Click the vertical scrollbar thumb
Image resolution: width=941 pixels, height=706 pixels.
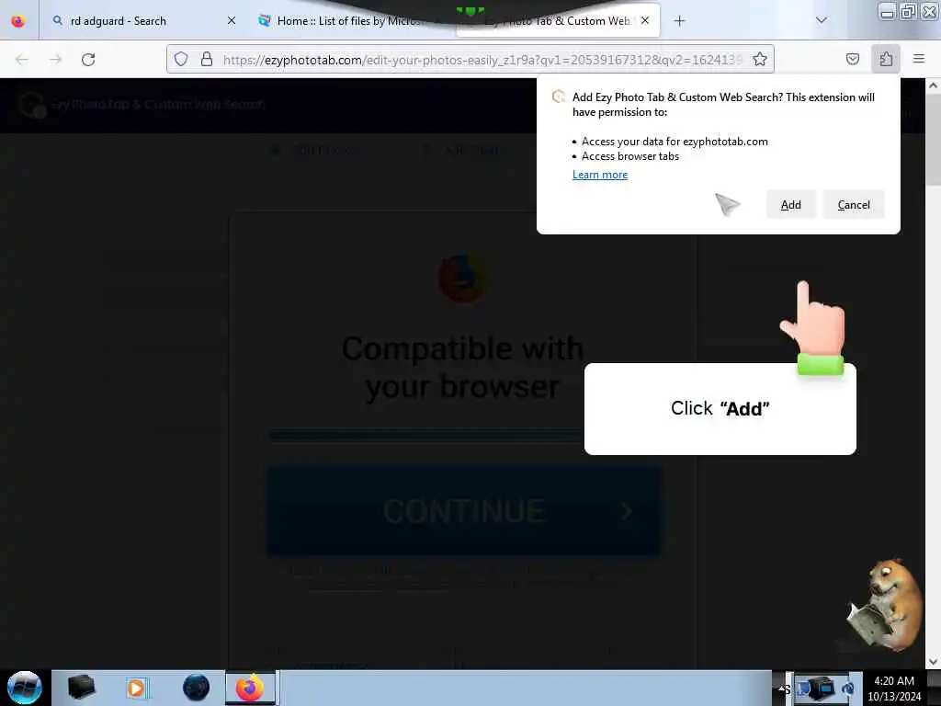(933, 140)
